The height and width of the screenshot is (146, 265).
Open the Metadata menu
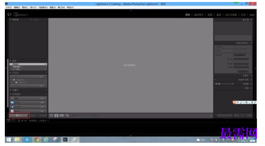[43, 7]
